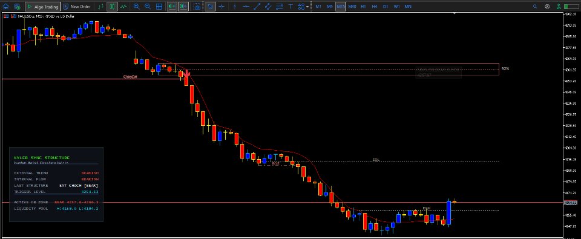The height and width of the screenshot is (239, 581).
Task: Zoom in on the chart
Action: pos(136,7)
